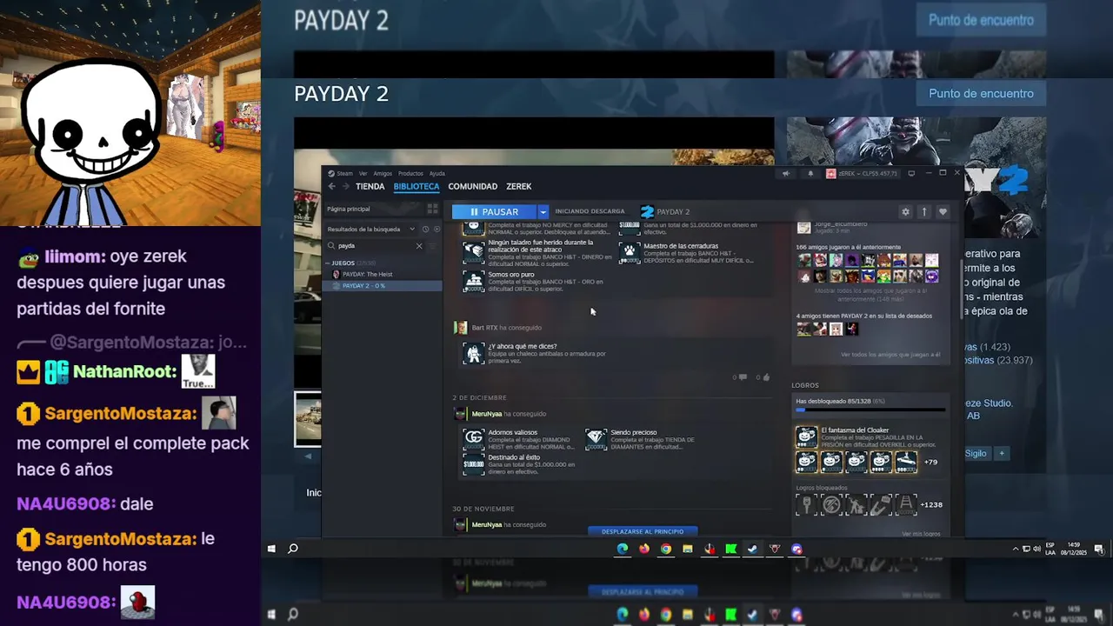Toggle the recent-activity clock sort icon
The width and height of the screenshot is (1113, 626).
[425, 229]
